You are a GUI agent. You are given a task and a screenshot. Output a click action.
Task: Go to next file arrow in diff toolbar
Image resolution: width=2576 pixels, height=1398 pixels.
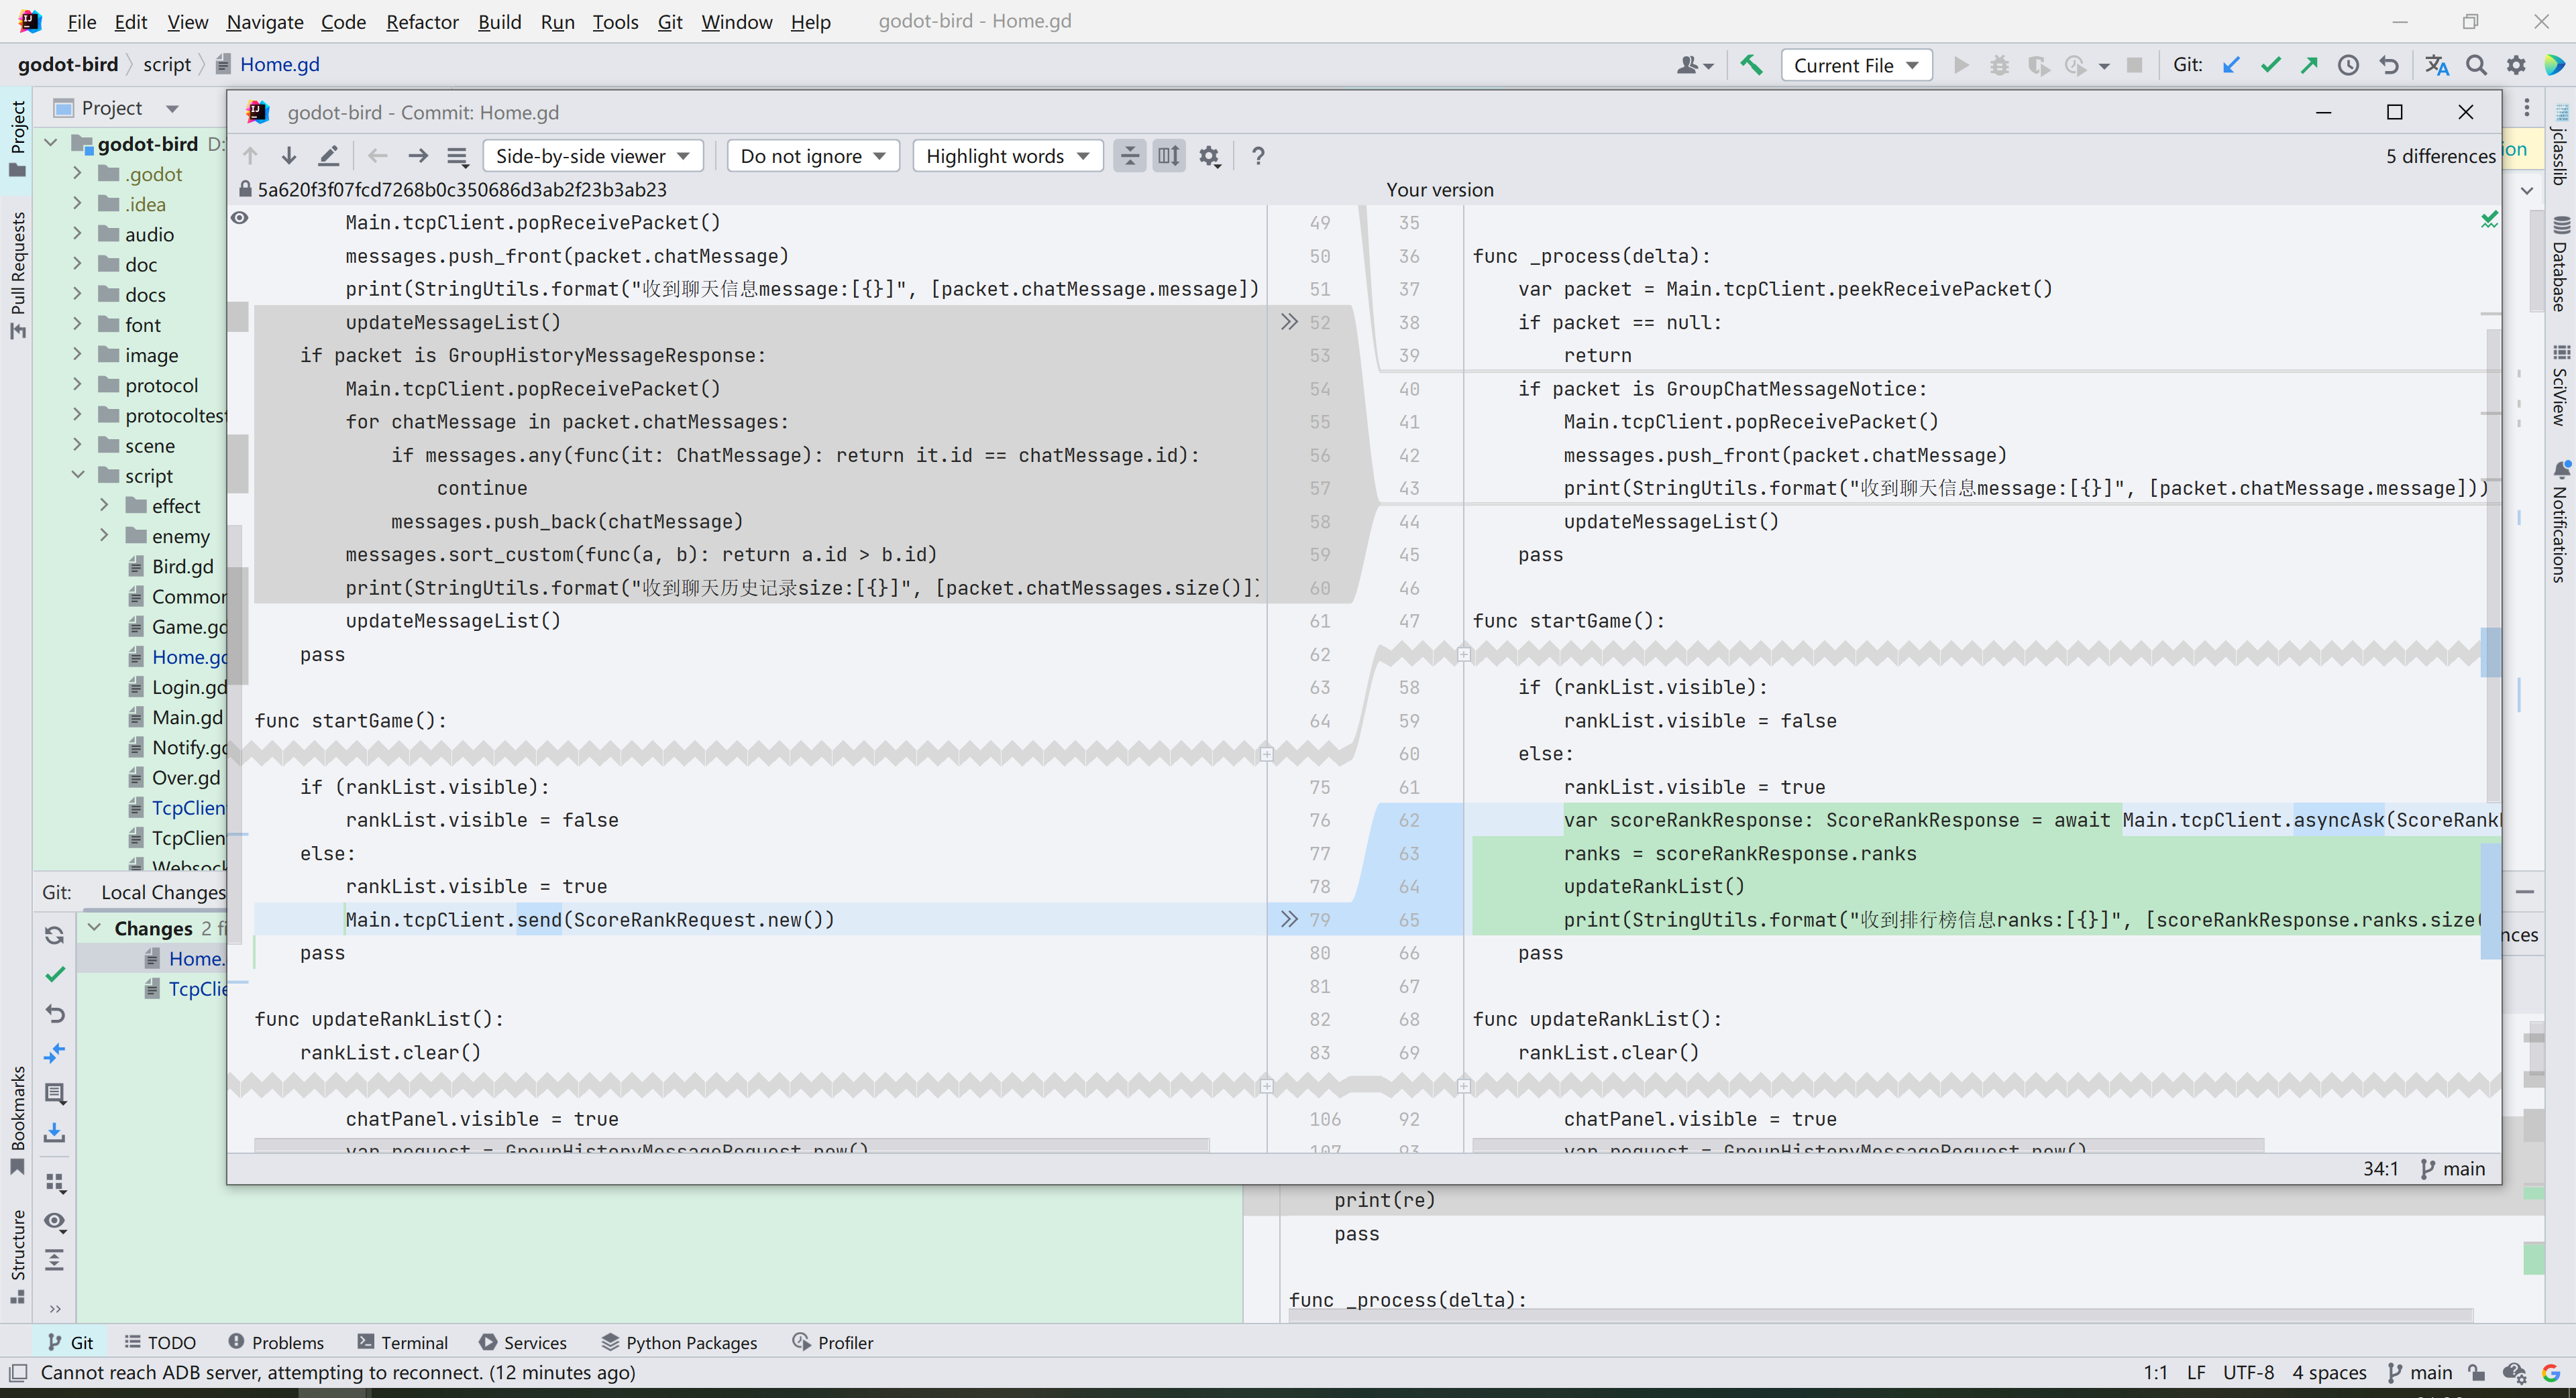click(x=418, y=156)
